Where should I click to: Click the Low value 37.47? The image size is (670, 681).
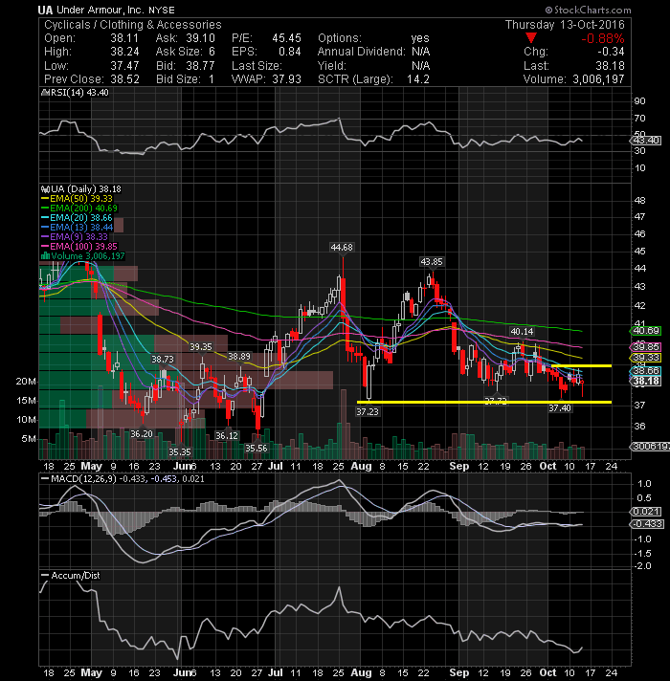[124, 66]
